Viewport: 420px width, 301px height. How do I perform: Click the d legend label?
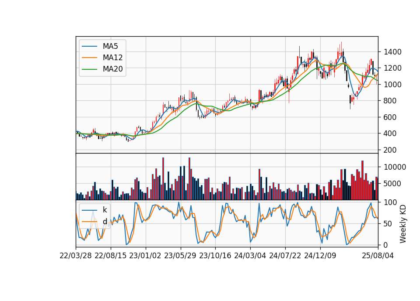(105, 222)
